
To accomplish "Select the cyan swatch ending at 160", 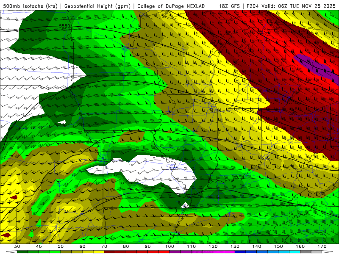I will (x=295, y=252).
